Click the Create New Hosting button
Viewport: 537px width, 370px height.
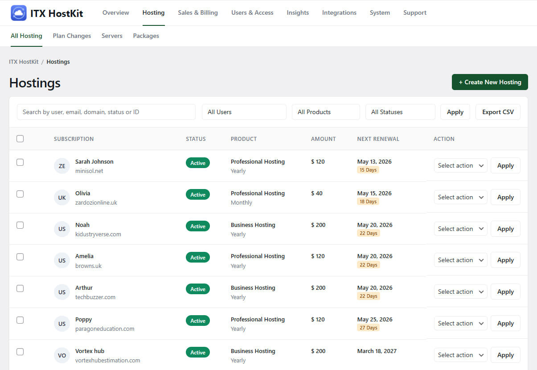[x=490, y=82]
